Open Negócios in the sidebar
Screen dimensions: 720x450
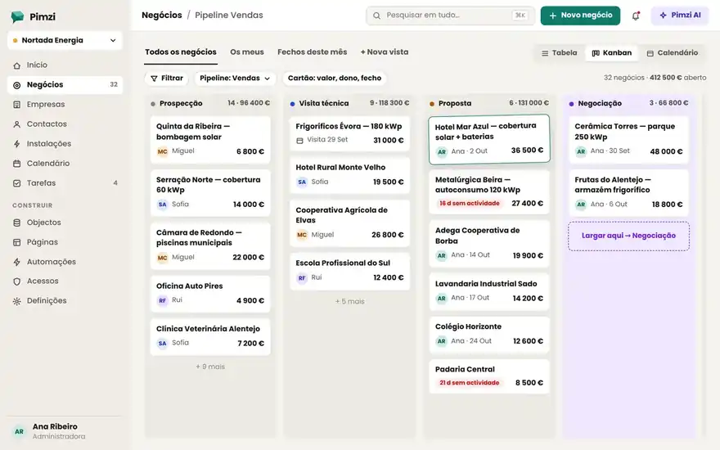tap(65, 85)
